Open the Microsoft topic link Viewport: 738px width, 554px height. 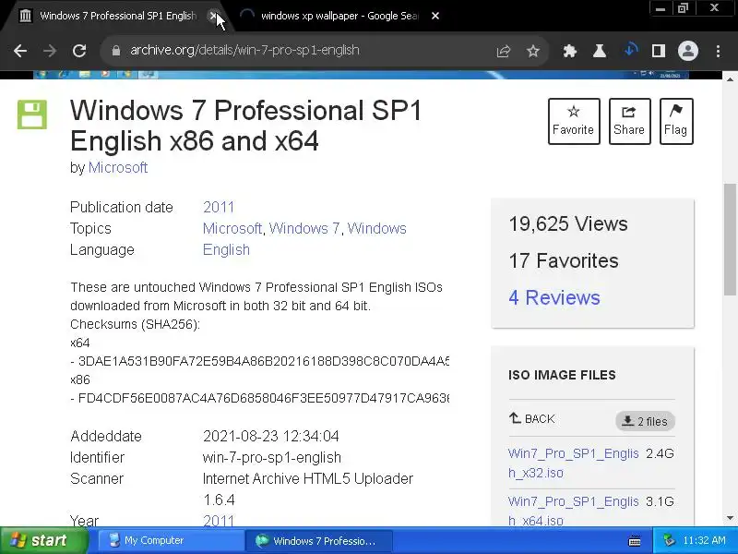[232, 228]
